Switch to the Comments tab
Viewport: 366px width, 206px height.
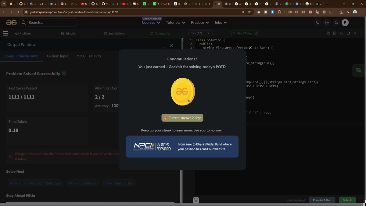160,33
